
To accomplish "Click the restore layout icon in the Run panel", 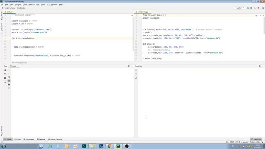I will [5, 78].
